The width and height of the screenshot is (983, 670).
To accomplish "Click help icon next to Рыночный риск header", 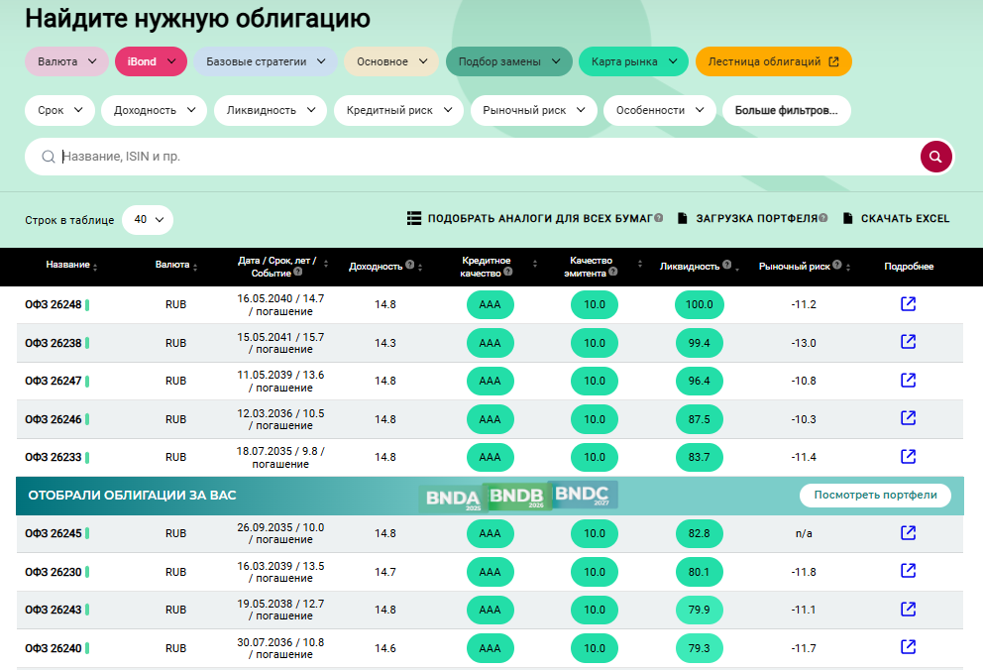I will click(837, 266).
